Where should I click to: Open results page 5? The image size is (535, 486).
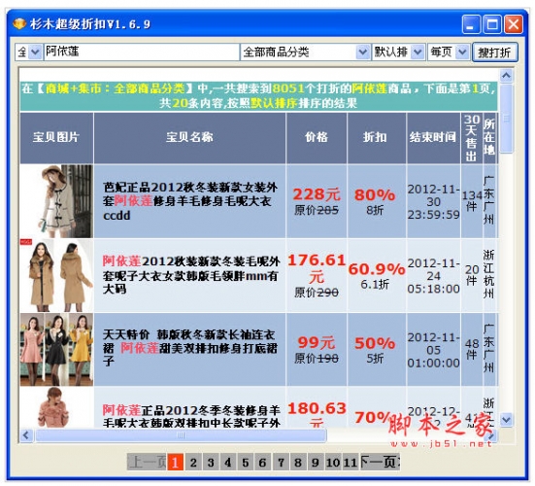[246, 463]
